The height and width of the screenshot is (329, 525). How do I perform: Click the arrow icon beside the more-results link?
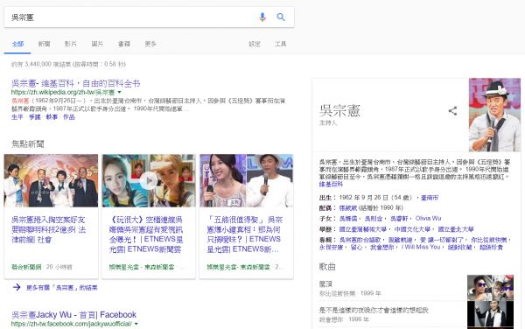[x=17, y=287]
